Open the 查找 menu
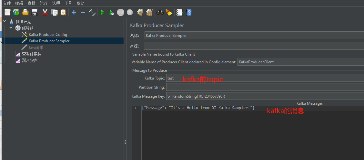364x160 pixels. pyautogui.click(x=31, y=3)
